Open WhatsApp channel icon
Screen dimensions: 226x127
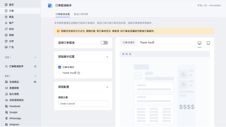(x=7, y=118)
